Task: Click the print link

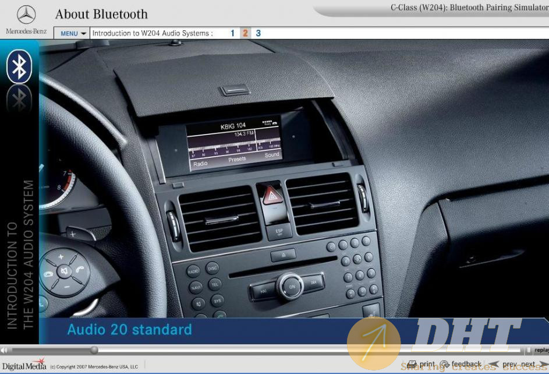Action: (x=427, y=364)
